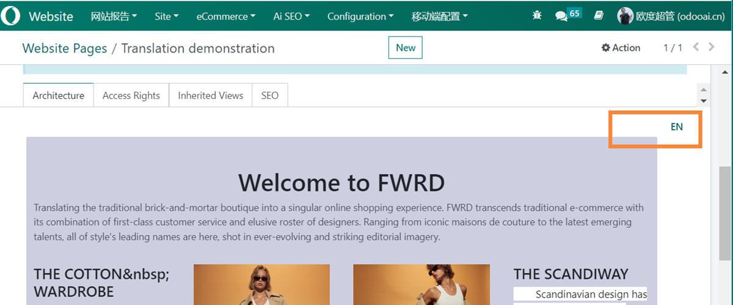Expand the 网站报告 menu
This screenshot has height=305, width=733.
coord(114,17)
